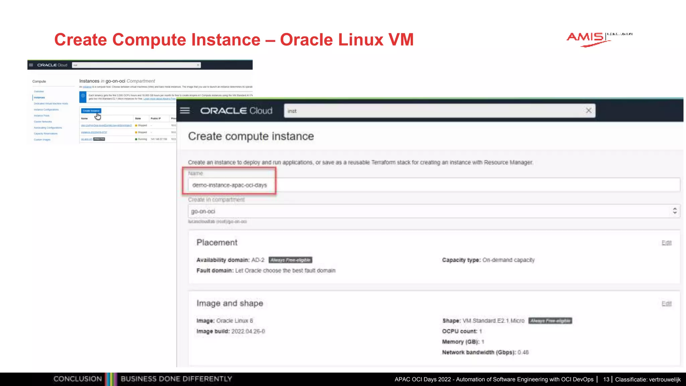Click 'Image build: 2022.04.26-0' text

click(231, 331)
